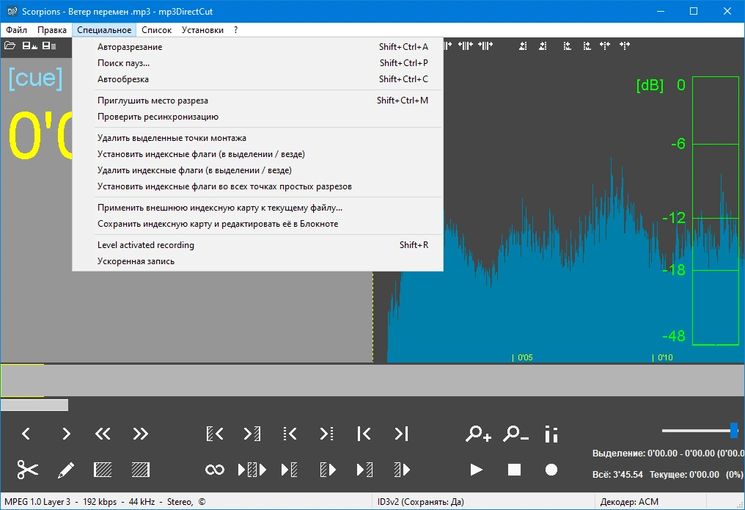
Task: Click MPEG 1.0 Layer 3 status text
Action: [x=37, y=501]
